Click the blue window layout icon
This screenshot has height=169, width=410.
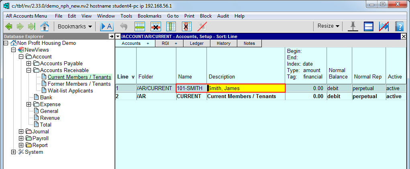[x=369, y=26]
